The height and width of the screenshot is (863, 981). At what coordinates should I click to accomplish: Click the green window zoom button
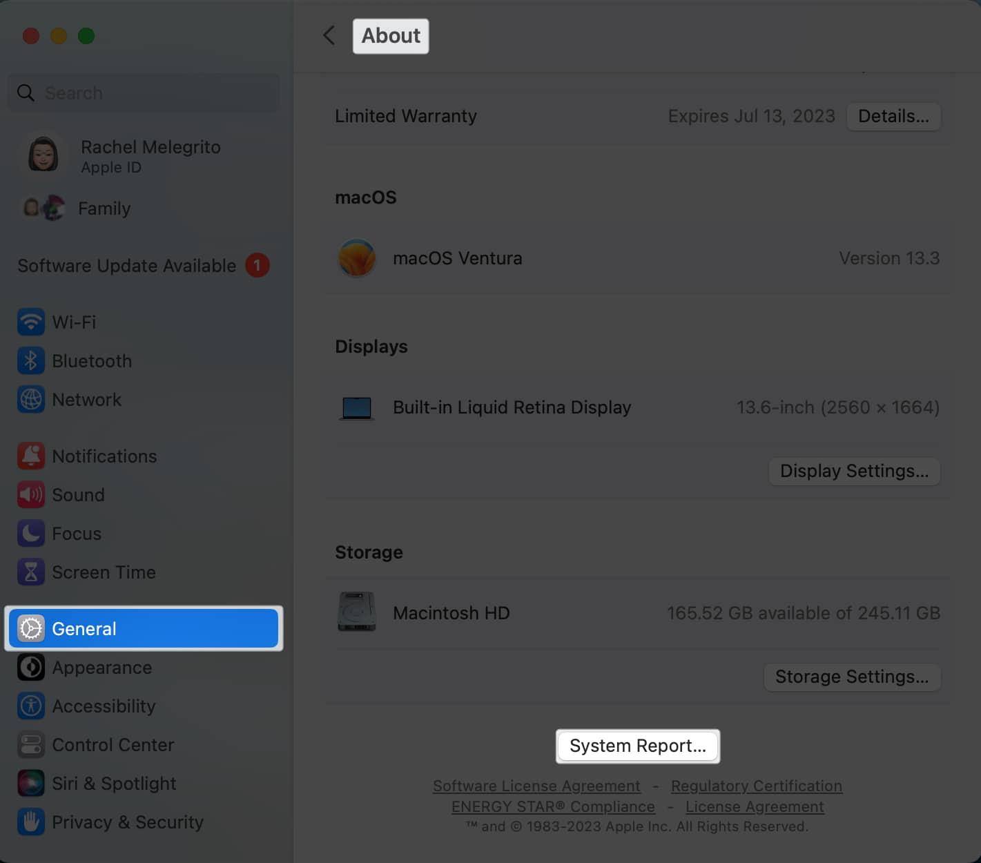click(86, 35)
